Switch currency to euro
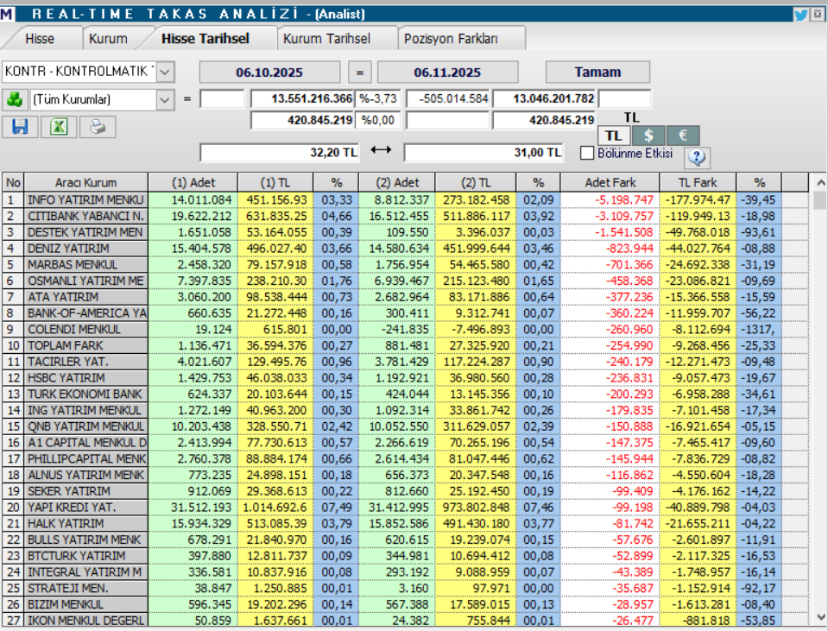The height and width of the screenshot is (631, 828). (683, 136)
